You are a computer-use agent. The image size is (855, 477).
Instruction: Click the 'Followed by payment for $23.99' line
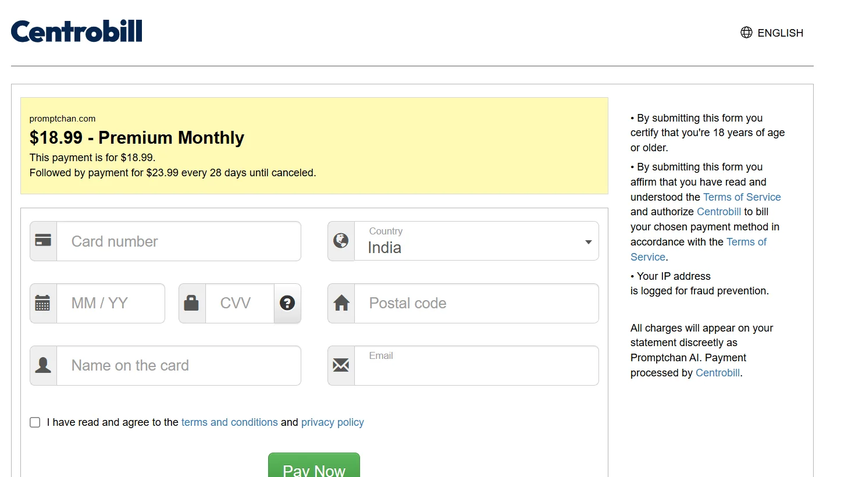coord(173,173)
